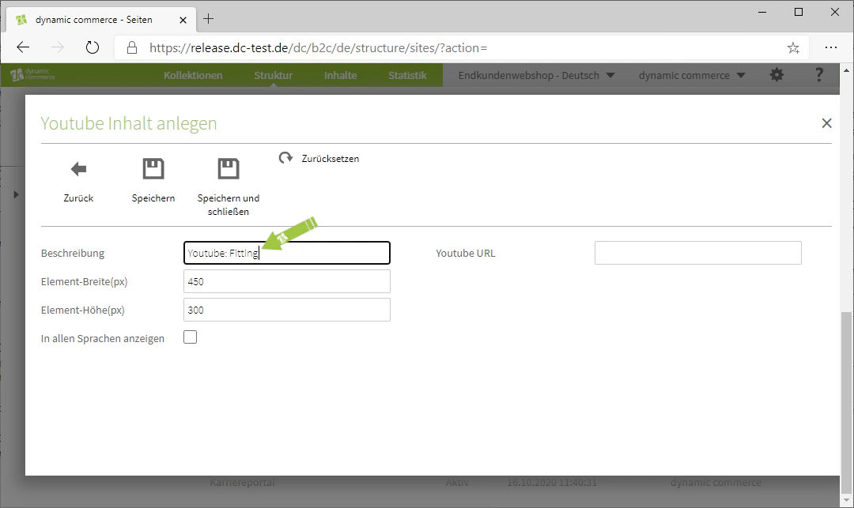This screenshot has width=854, height=508.
Task: Add page to favorites star icon
Action: pyautogui.click(x=793, y=48)
